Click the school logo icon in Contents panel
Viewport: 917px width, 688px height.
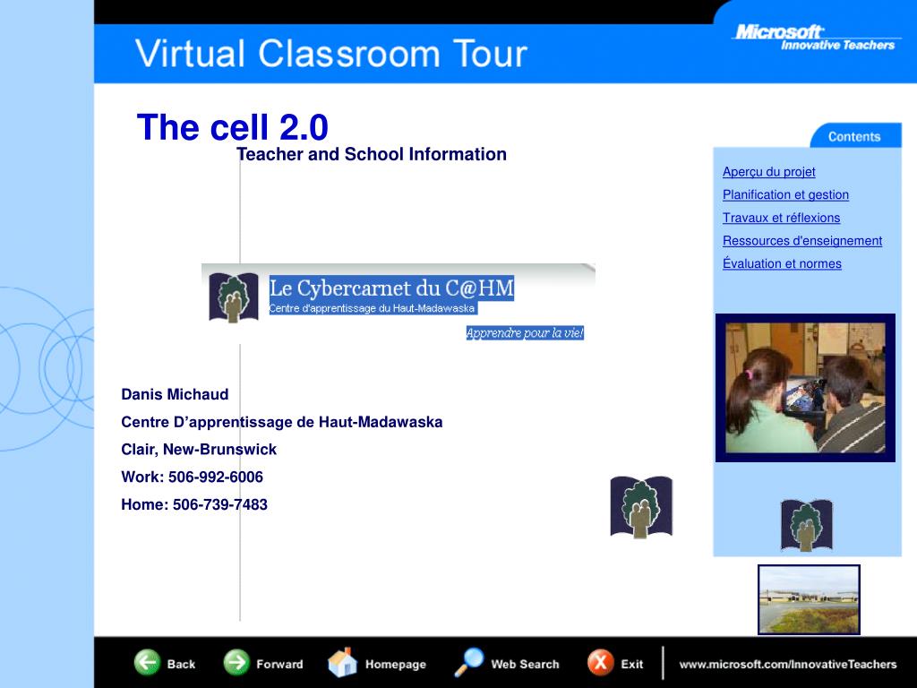(x=807, y=525)
